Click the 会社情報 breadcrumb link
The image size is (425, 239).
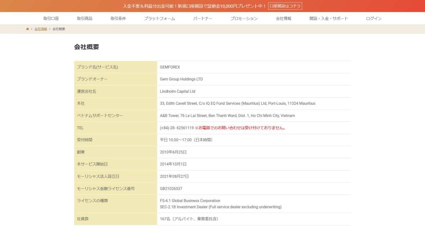[x=41, y=29]
